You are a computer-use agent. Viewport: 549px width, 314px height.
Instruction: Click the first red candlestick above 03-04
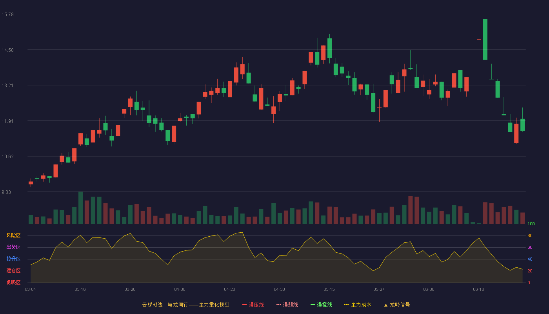tap(31, 183)
